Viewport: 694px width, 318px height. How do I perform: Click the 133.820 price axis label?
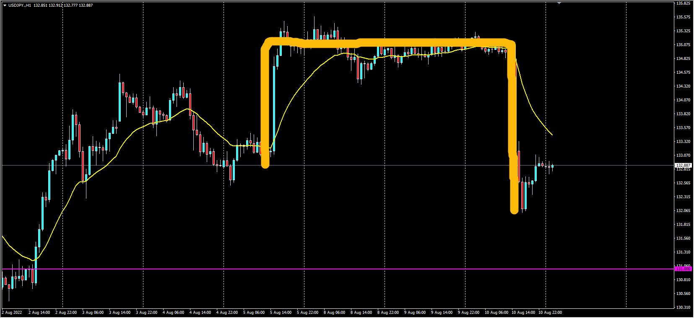(x=684, y=114)
